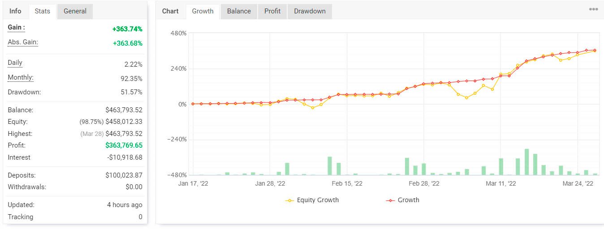Click the Abs. Gain label
This screenshot has height=229, width=604.
click(23, 42)
